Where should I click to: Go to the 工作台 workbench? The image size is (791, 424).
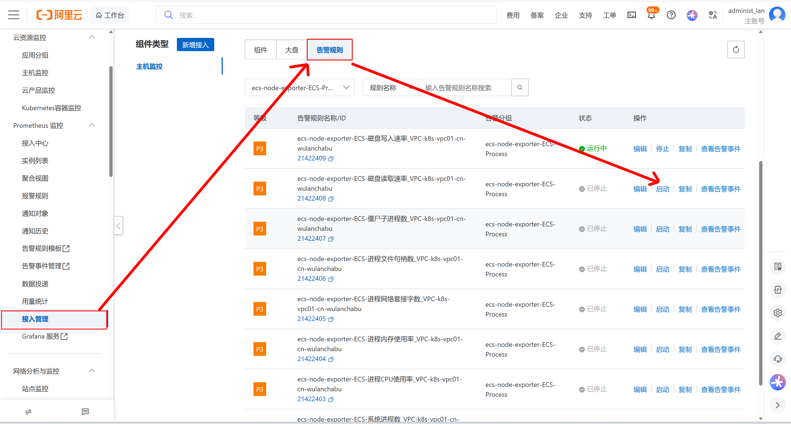click(110, 15)
